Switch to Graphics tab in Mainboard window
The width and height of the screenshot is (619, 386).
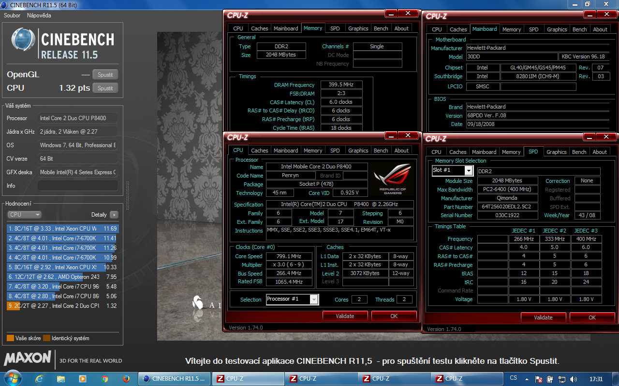[557, 29]
